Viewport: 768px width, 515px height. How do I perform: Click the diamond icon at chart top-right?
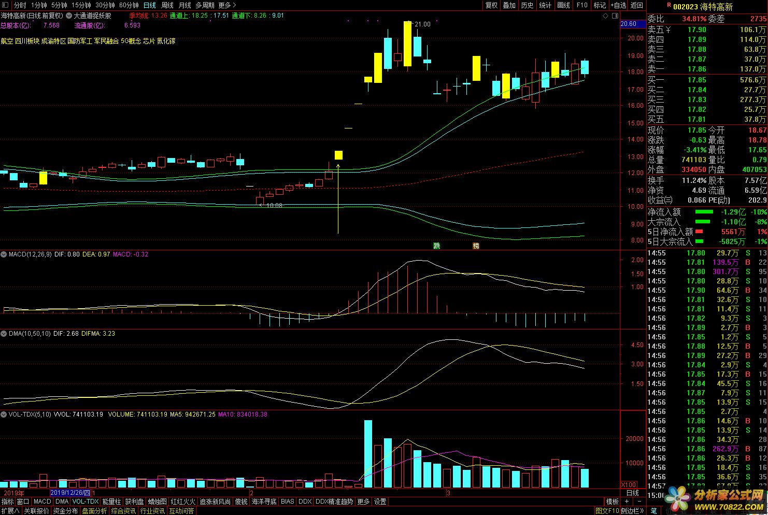(605, 16)
